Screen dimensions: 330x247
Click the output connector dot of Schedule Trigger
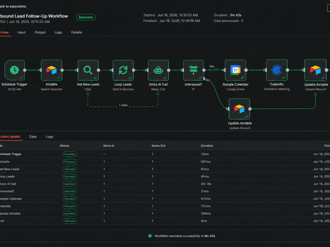(25, 70)
